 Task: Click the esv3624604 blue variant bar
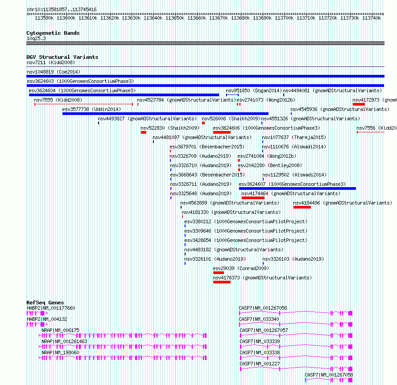pyautogui.click(x=124, y=95)
